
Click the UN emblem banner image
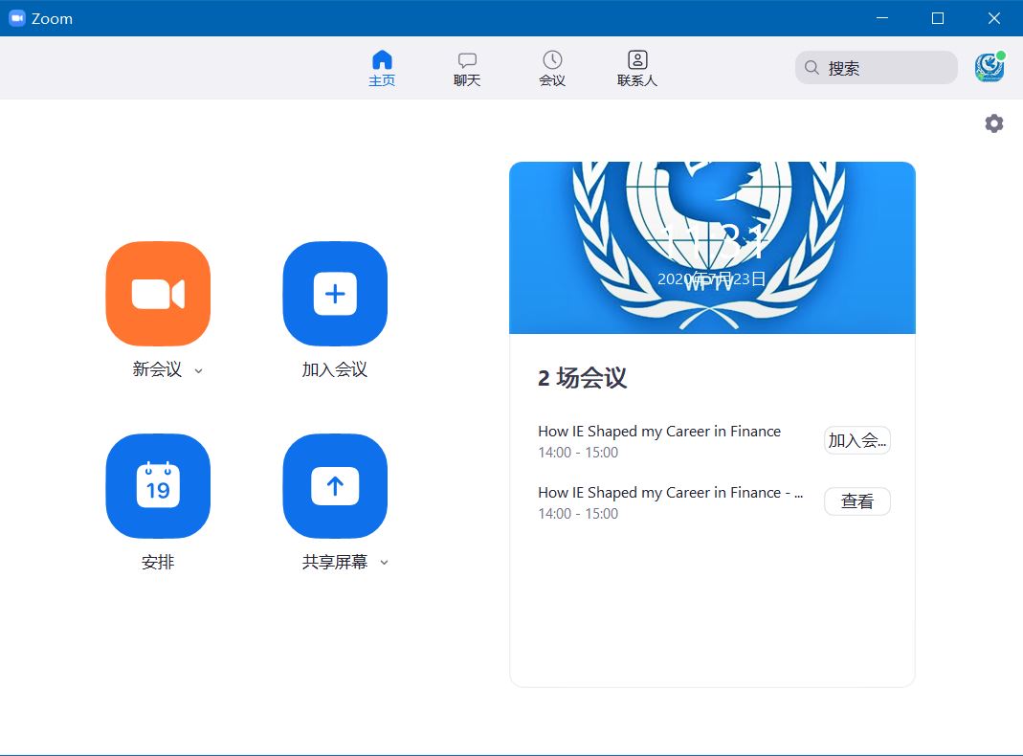click(712, 248)
